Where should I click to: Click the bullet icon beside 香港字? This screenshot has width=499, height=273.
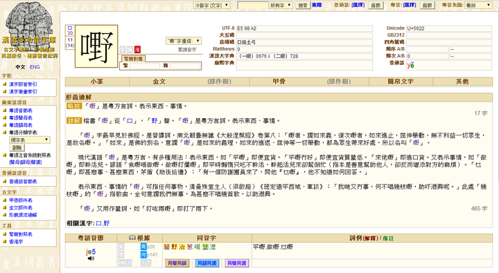click(x=5, y=241)
